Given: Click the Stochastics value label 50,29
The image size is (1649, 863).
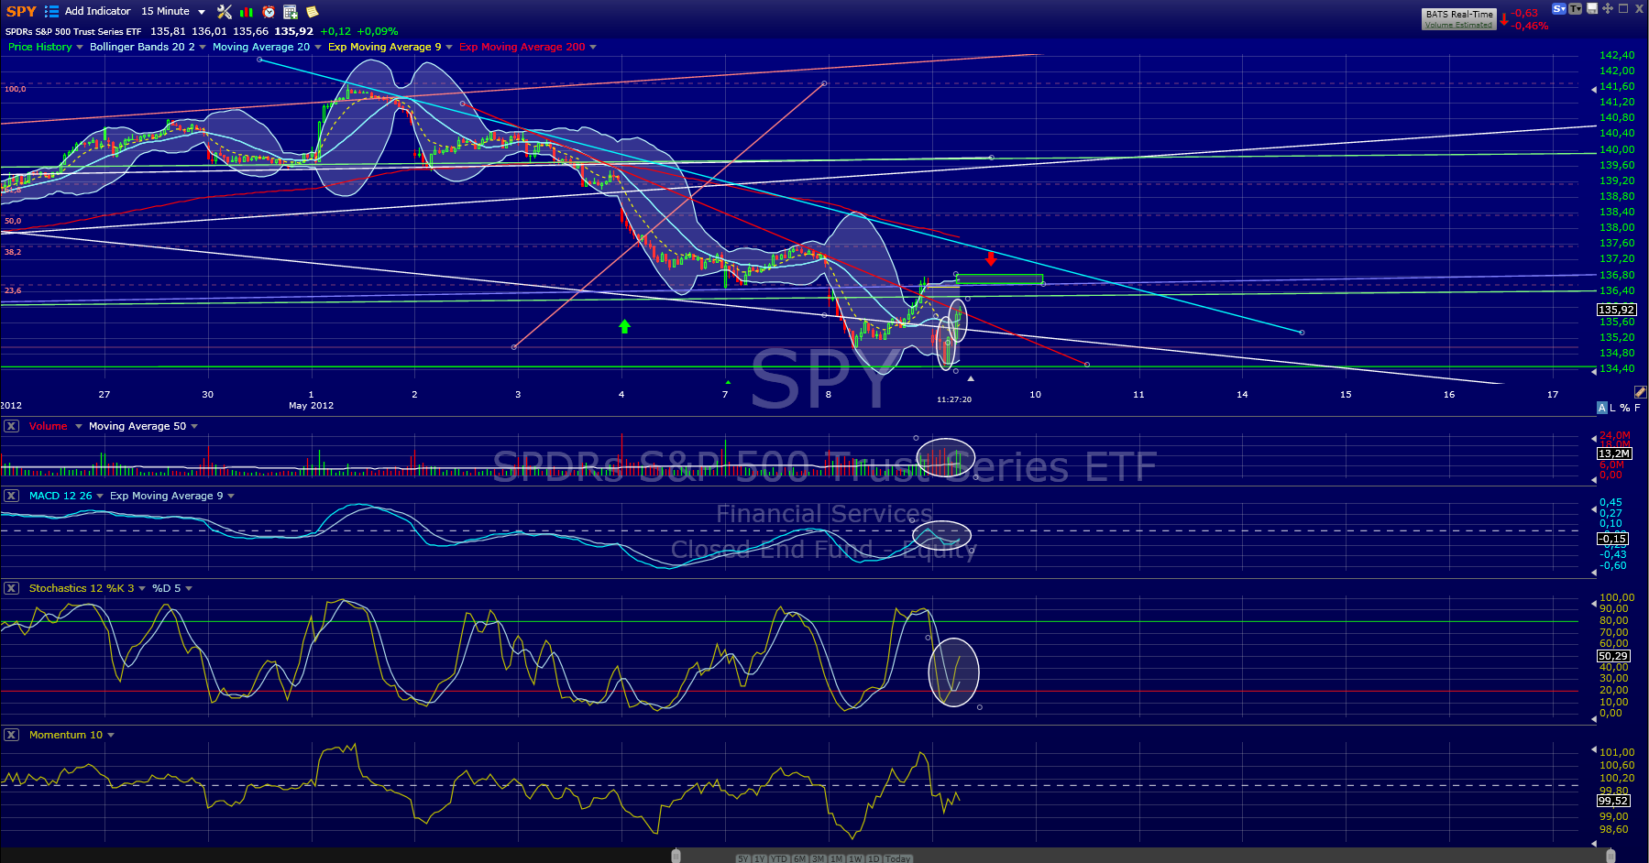Looking at the screenshot, I should coord(1613,656).
